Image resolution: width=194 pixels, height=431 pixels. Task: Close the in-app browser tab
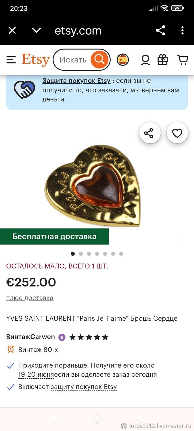tap(12, 30)
